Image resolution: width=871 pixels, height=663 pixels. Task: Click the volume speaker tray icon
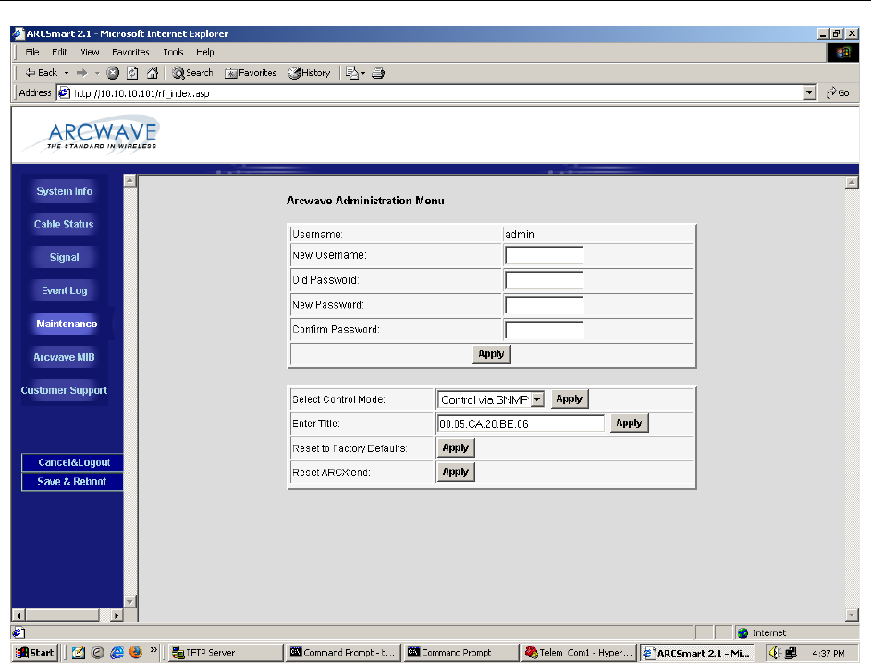coord(775,653)
